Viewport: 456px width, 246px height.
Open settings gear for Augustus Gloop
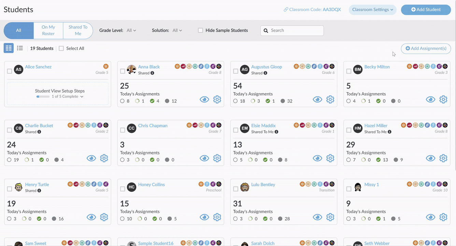tap(330, 99)
